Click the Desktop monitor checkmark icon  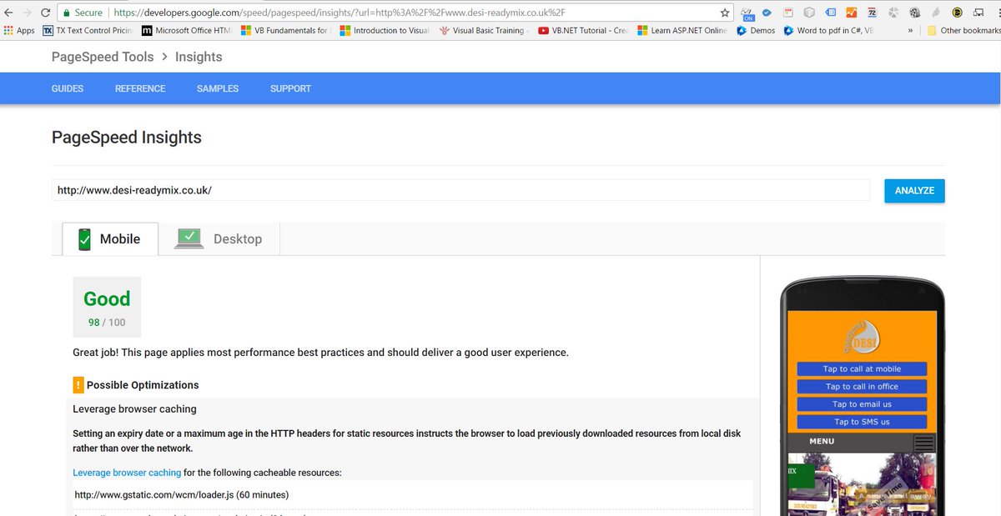tap(189, 238)
